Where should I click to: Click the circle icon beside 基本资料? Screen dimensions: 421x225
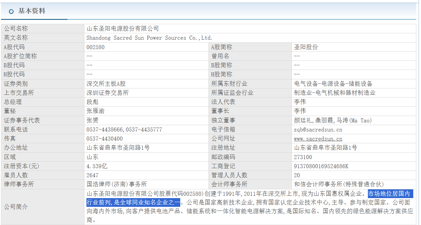(x=11, y=11)
